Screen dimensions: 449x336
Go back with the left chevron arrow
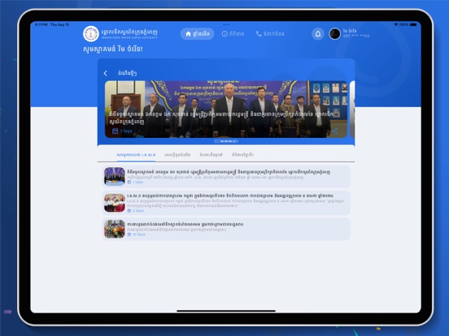(x=106, y=73)
